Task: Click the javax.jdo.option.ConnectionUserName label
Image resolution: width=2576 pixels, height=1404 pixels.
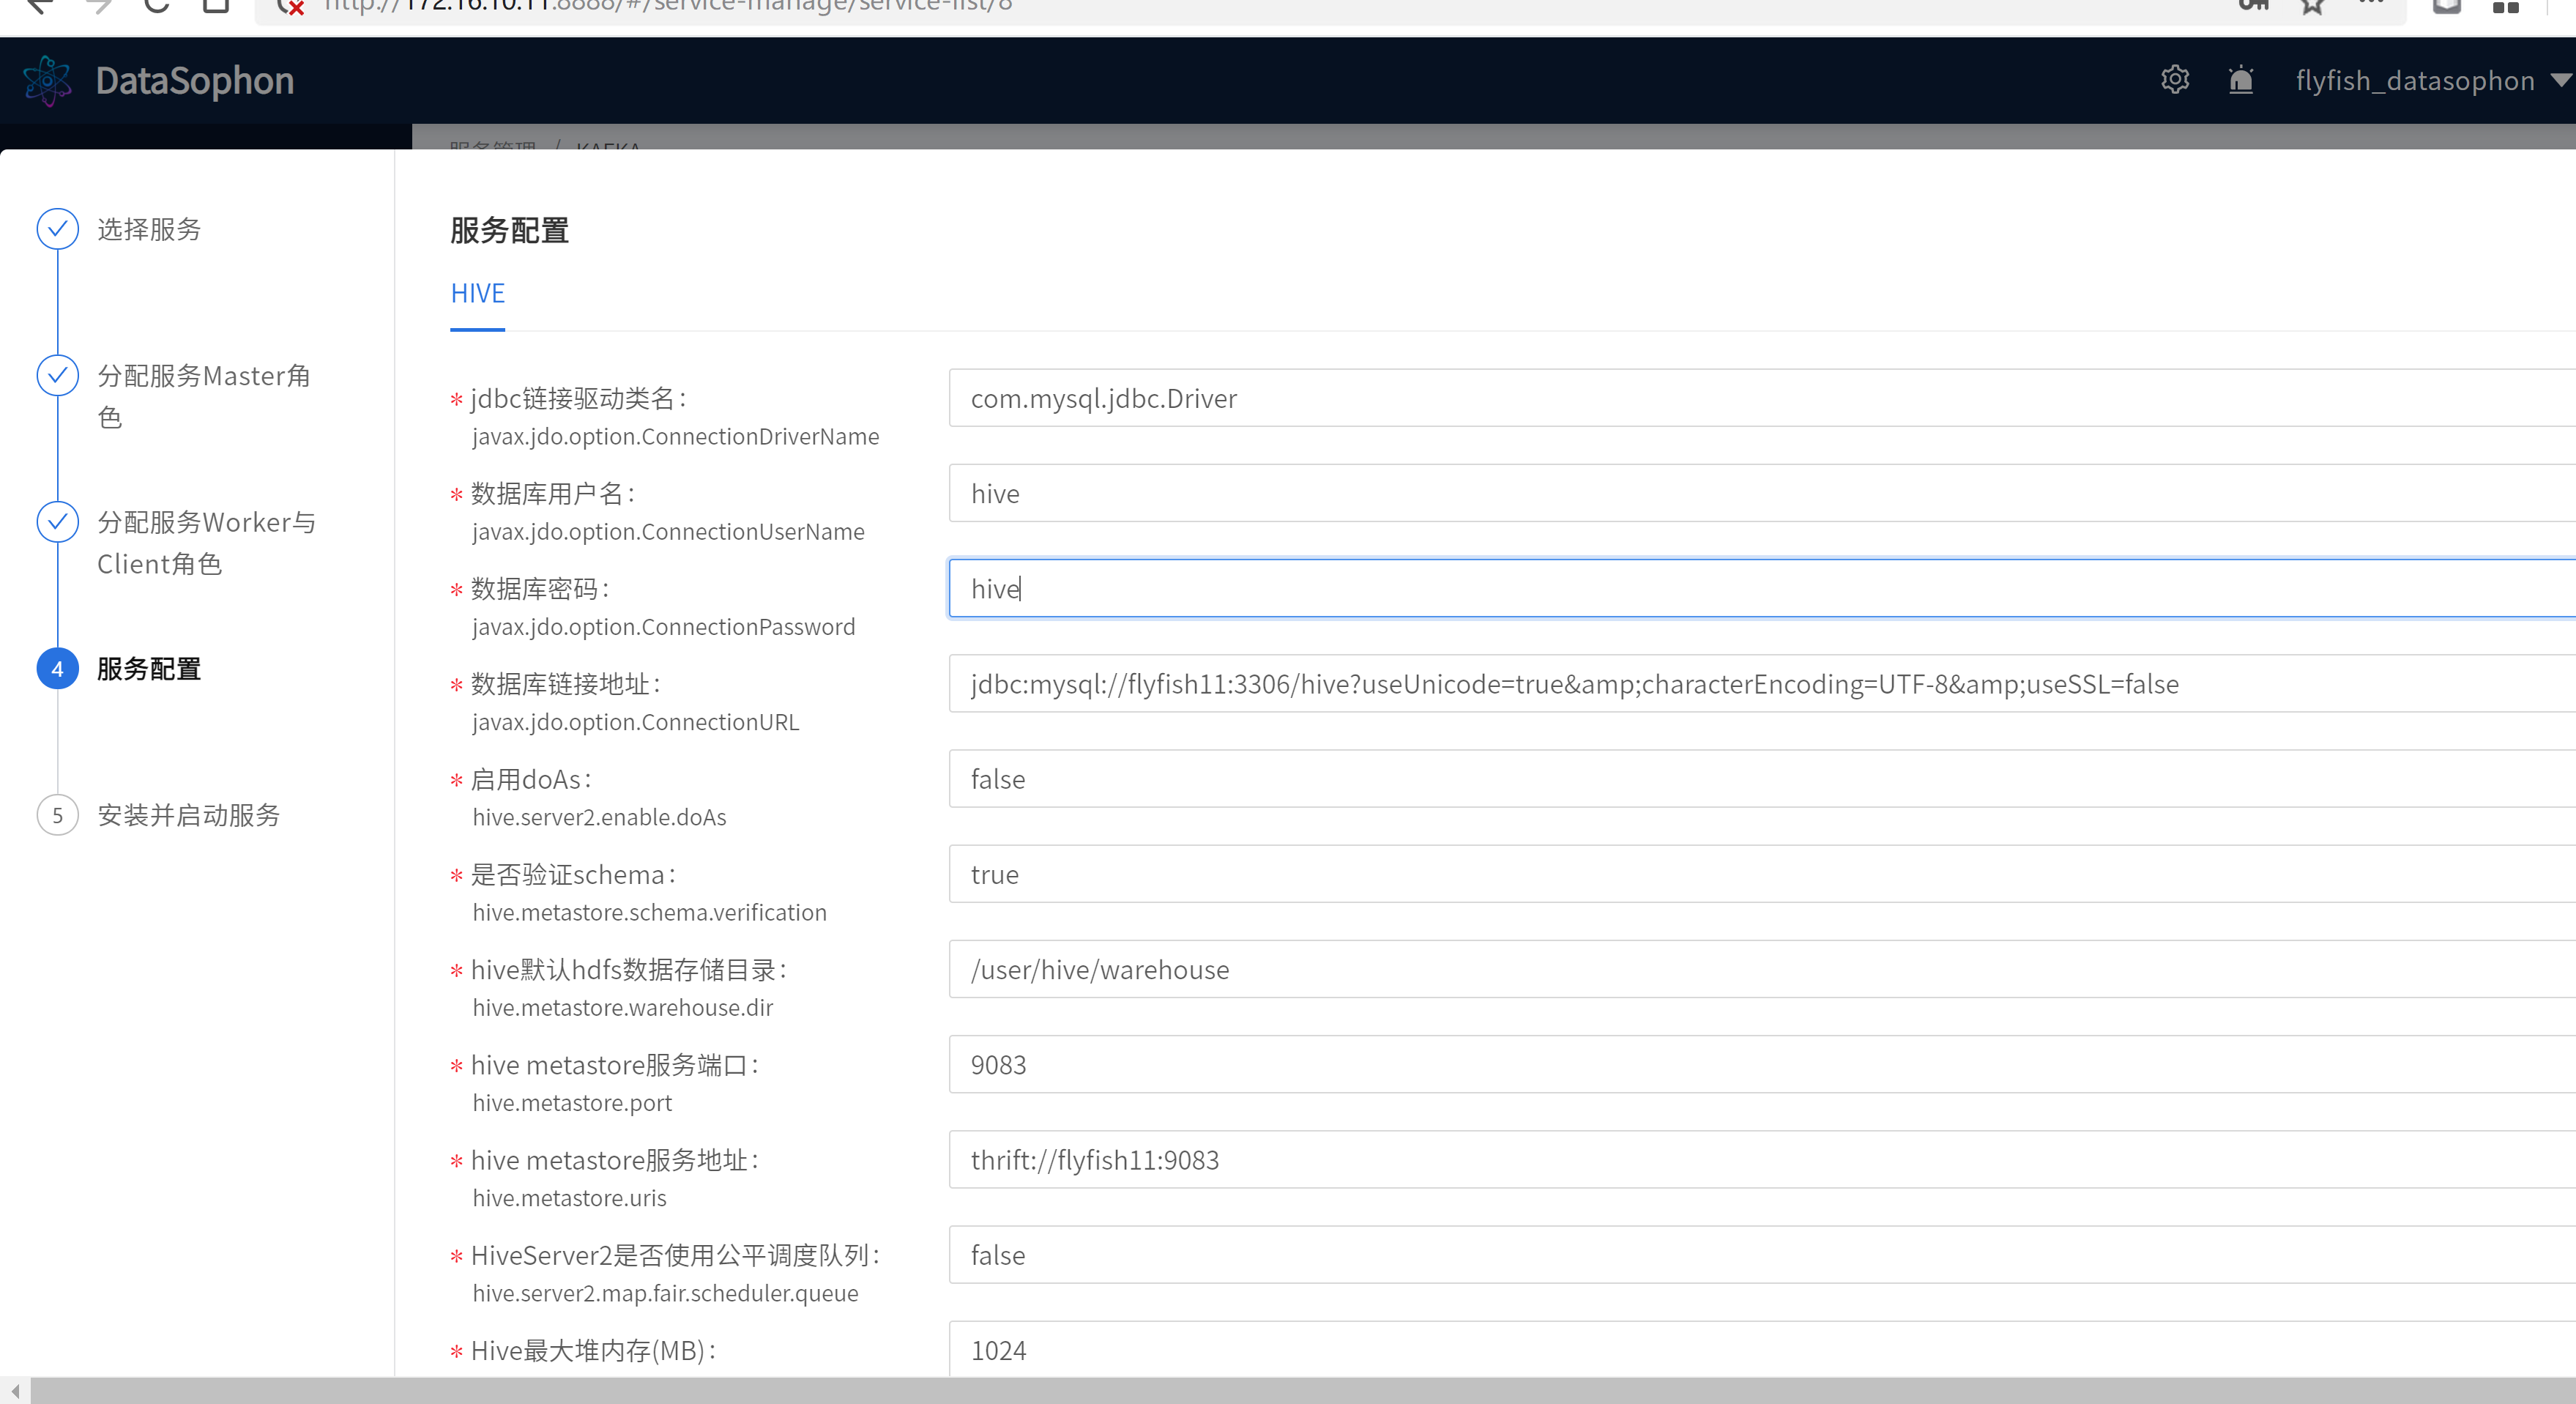Action: (x=668, y=532)
